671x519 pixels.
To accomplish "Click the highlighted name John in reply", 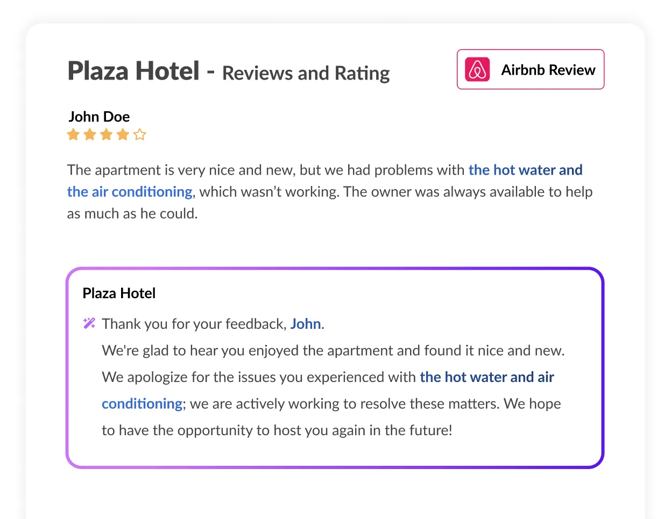I will 306,324.
